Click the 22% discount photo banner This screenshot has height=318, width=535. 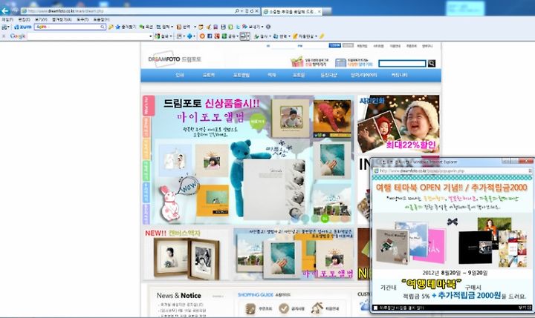coord(398,123)
